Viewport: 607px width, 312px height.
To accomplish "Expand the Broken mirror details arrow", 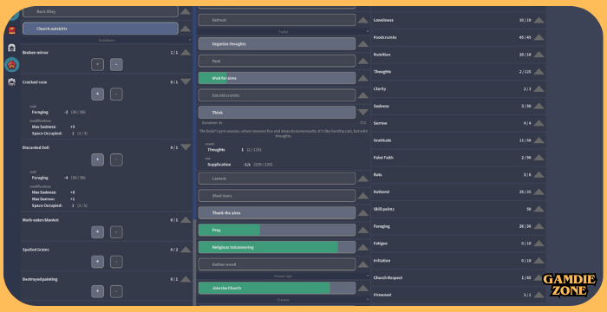I will click(186, 52).
